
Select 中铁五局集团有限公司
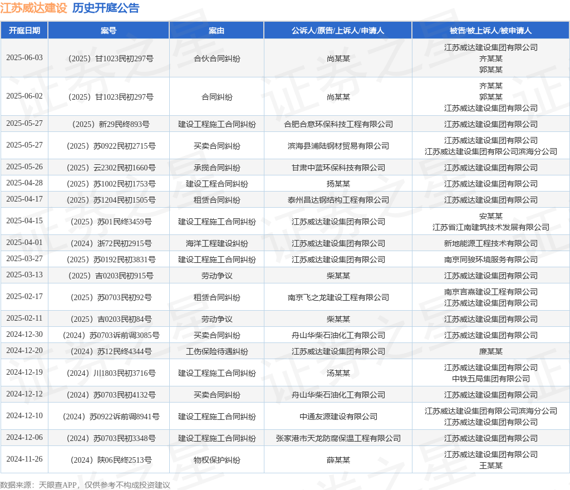[x=491, y=379]
